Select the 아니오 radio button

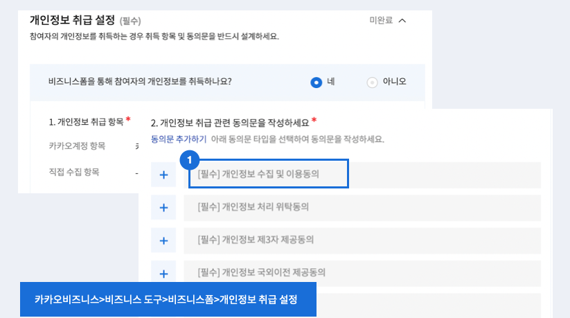coord(372,82)
